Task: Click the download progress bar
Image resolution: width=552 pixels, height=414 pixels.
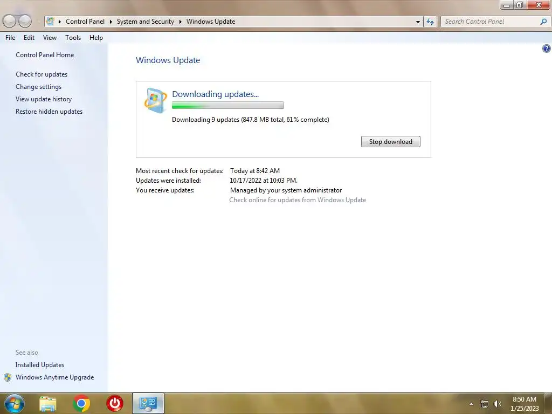Action: [x=228, y=105]
